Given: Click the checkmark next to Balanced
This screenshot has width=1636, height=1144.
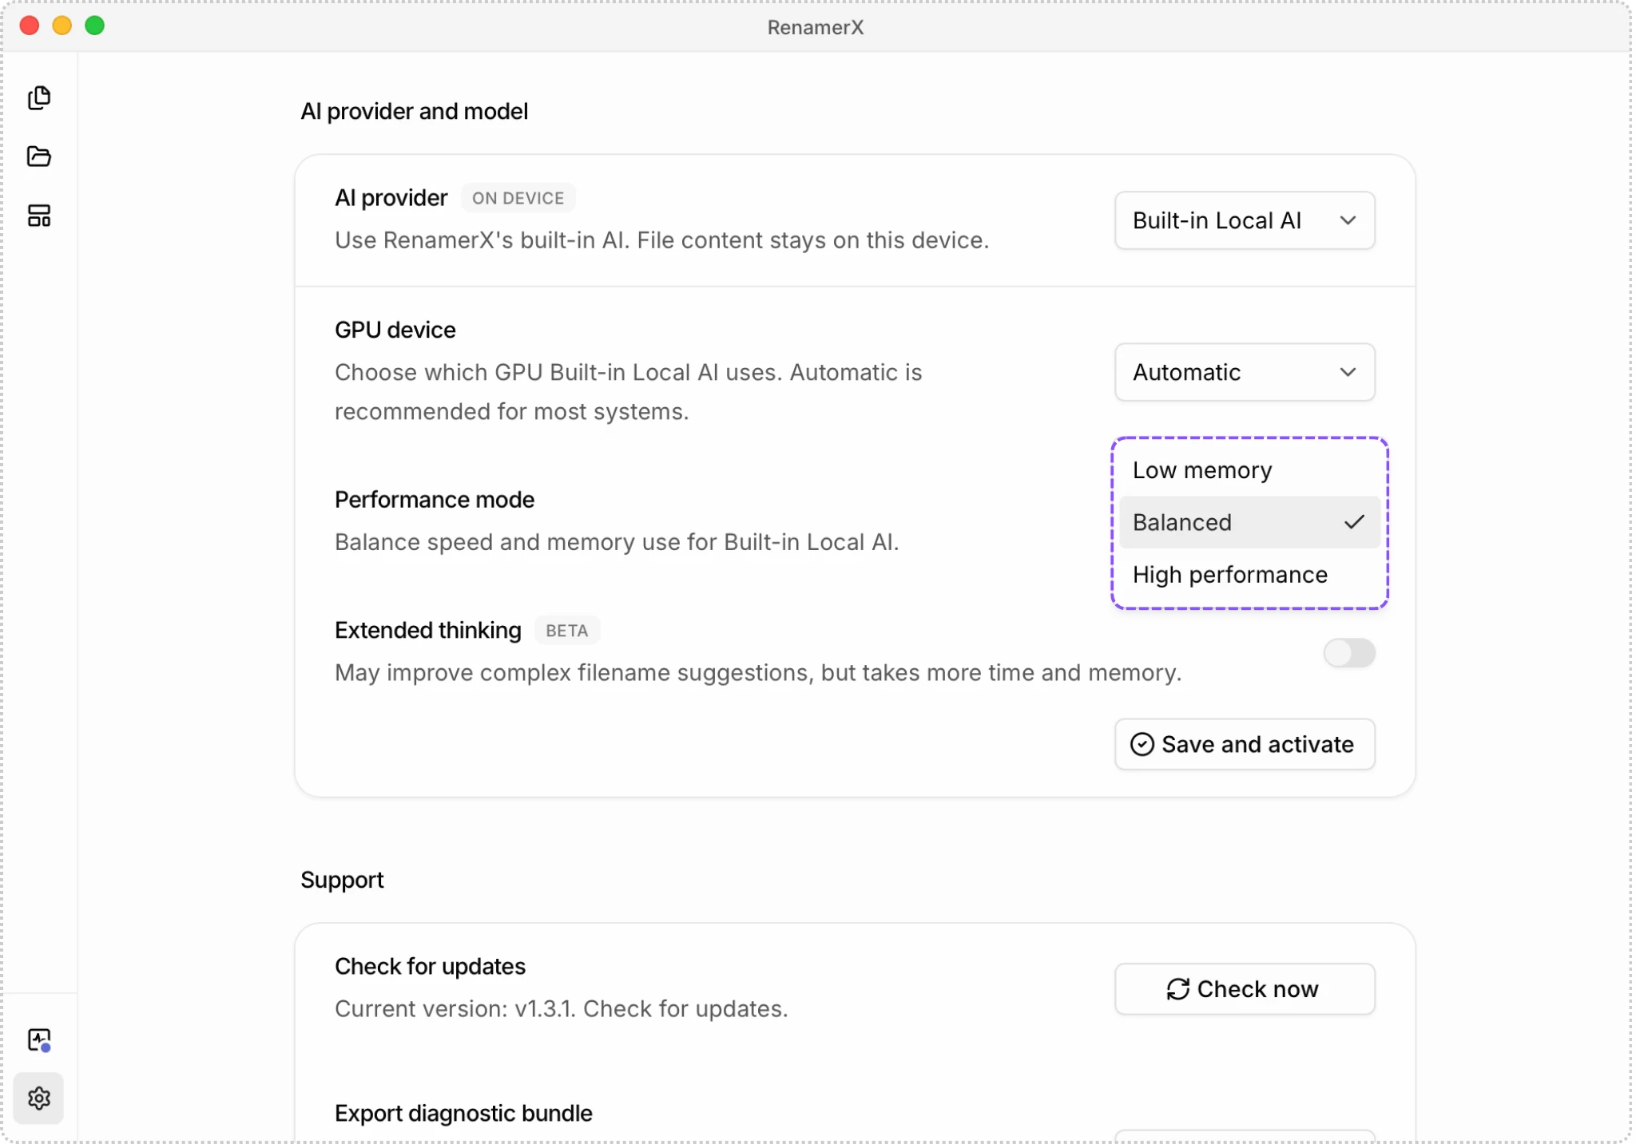Looking at the screenshot, I should (x=1354, y=522).
